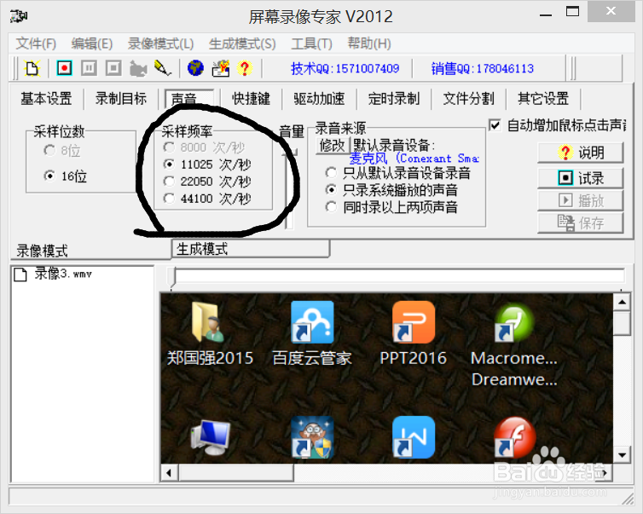Switch to the 快捷键 tab

251,99
